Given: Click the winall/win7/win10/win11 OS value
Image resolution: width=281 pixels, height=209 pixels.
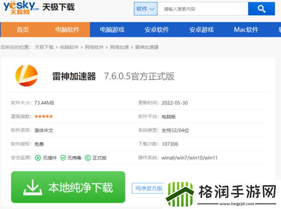Looking at the screenshot, I should click(190, 158).
